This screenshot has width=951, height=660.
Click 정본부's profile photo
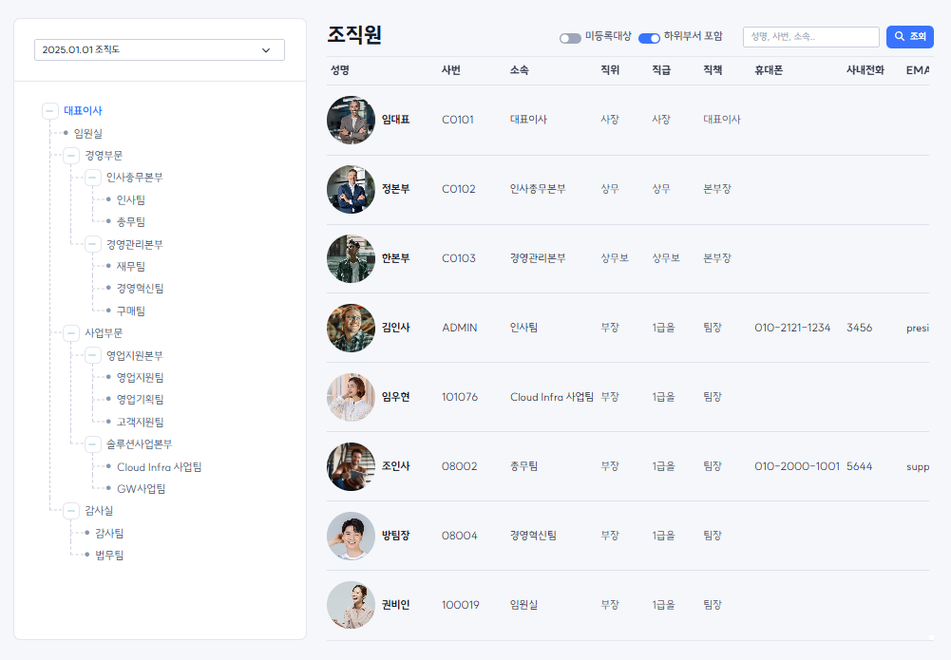(x=351, y=189)
